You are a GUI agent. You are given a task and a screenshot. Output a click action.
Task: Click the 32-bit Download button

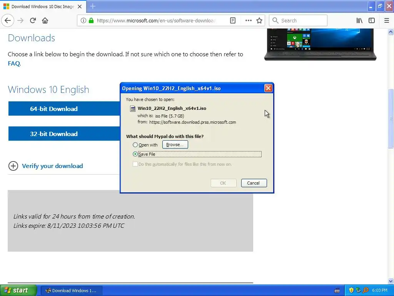64,134
